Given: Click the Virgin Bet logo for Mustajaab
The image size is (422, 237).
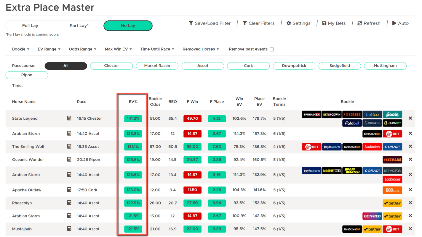Looking at the screenshot, I should (392, 229).
